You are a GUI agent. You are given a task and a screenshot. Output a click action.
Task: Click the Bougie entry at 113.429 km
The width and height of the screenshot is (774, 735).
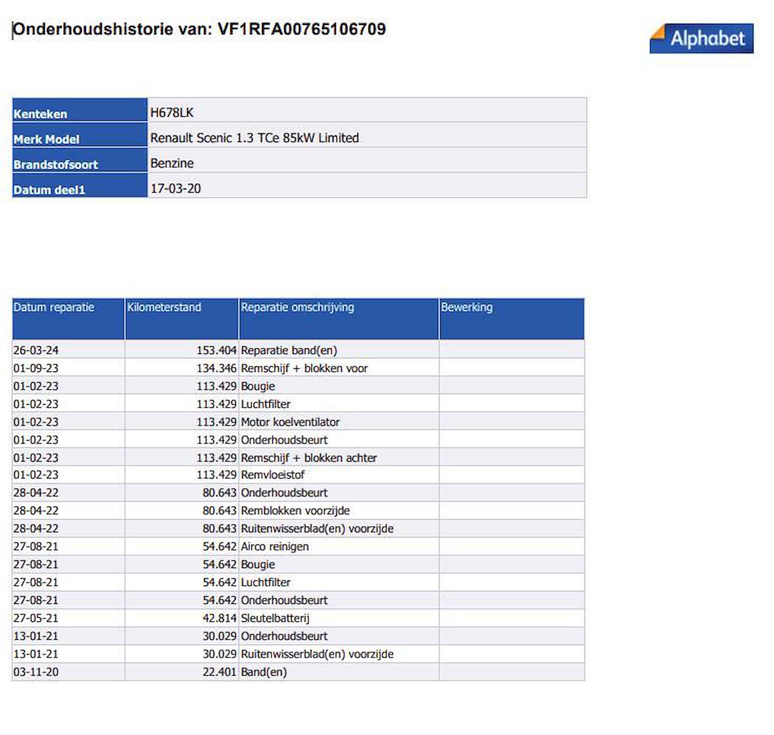(x=258, y=386)
